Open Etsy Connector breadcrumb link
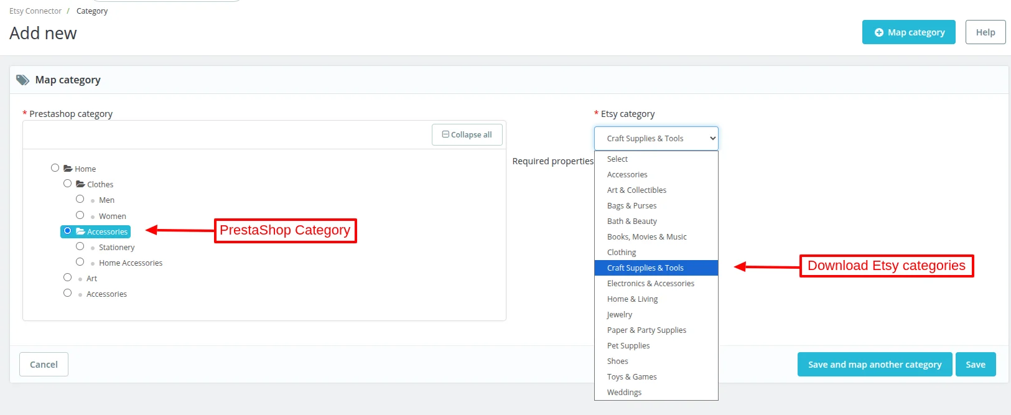The width and height of the screenshot is (1011, 415). click(x=35, y=11)
